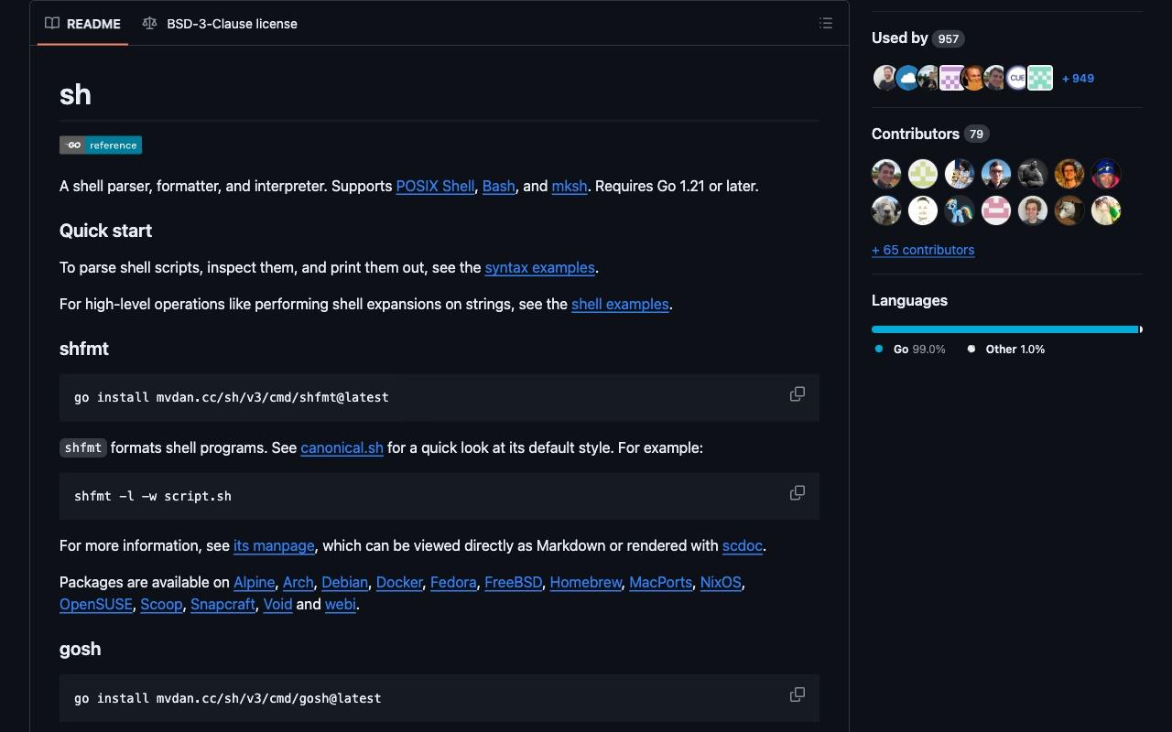1172x732 pixels.
Task: Click the inline shfmt code label
Action: 83,447
